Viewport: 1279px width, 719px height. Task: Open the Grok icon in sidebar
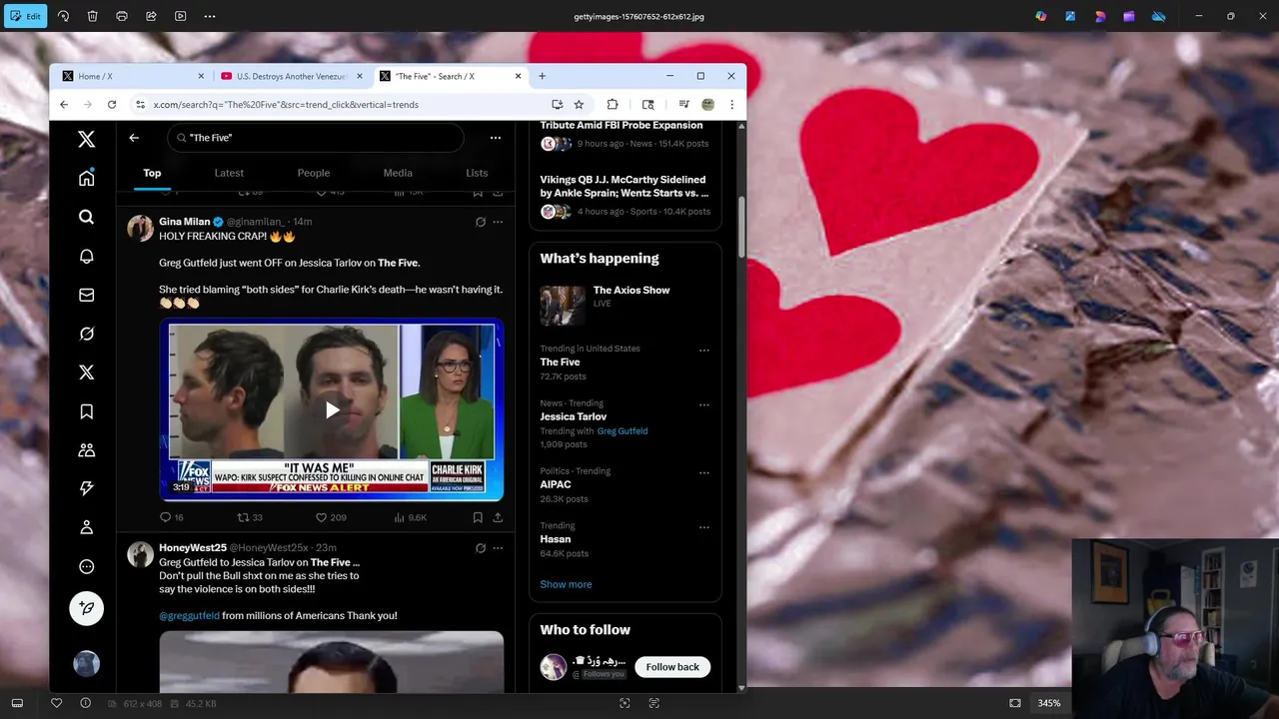[x=87, y=334]
